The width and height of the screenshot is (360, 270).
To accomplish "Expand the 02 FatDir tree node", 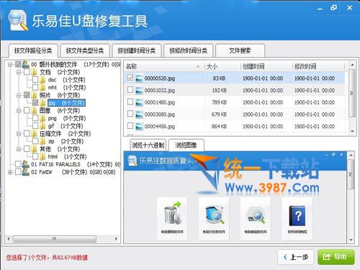I will pyautogui.click(x=10, y=172).
